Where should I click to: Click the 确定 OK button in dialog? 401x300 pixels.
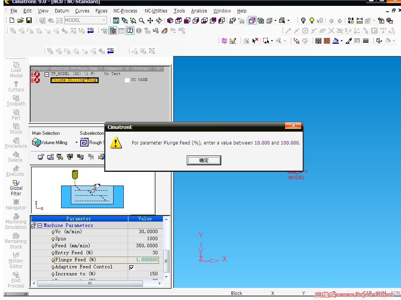click(204, 160)
